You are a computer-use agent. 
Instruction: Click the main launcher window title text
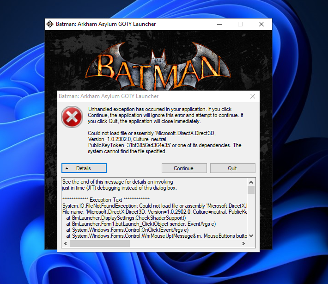pos(106,24)
